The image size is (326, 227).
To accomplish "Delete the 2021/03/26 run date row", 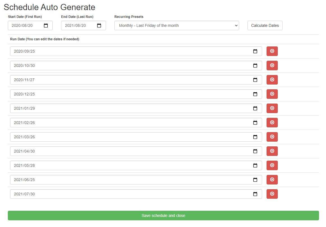I will [x=272, y=137].
